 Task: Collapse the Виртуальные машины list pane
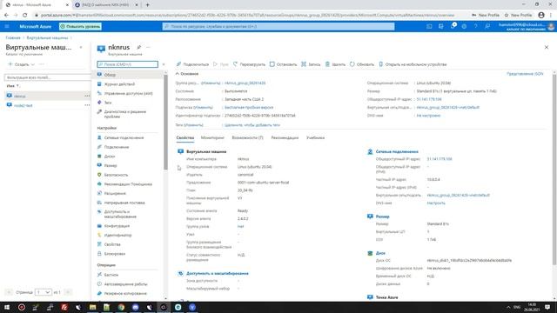coord(81,47)
